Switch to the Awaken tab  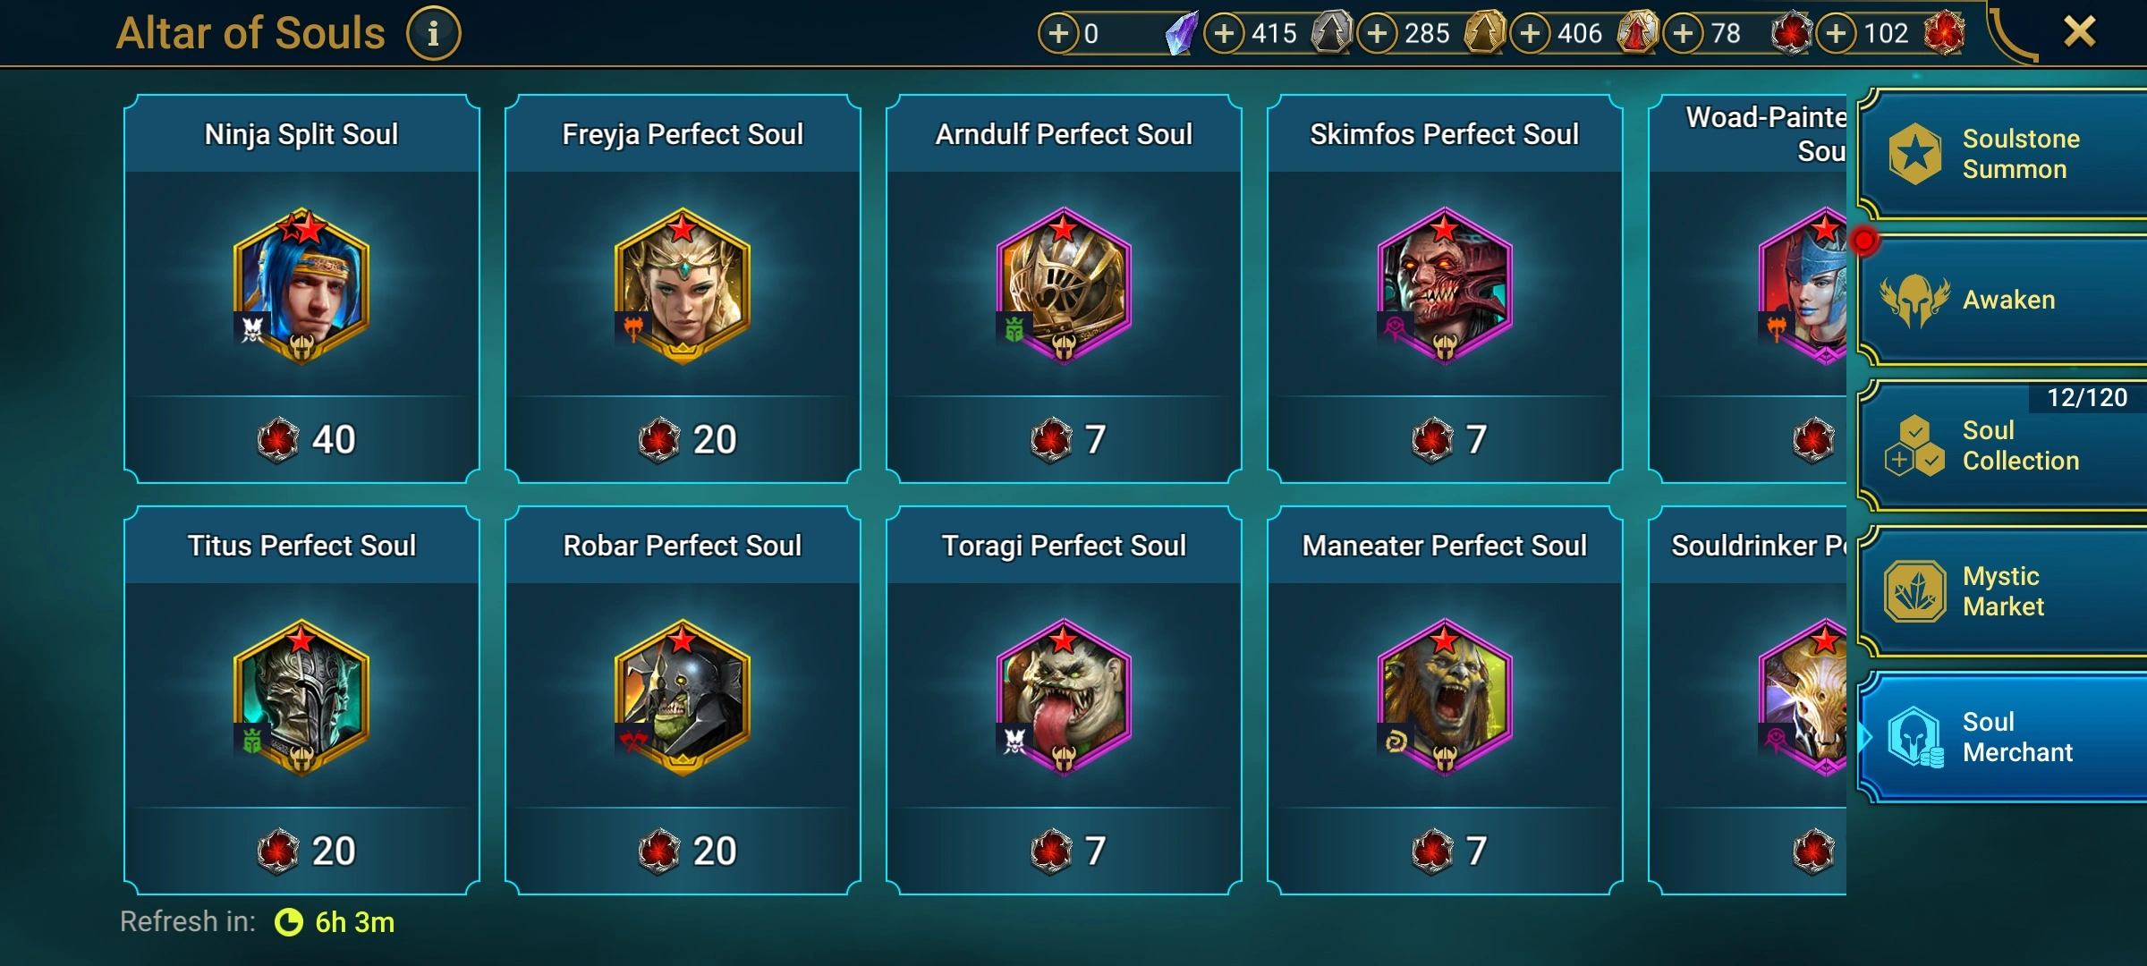2002,300
